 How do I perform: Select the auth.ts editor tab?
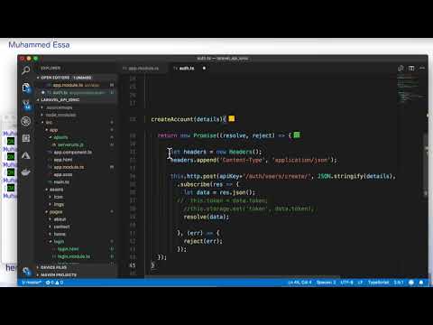pos(187,69)
